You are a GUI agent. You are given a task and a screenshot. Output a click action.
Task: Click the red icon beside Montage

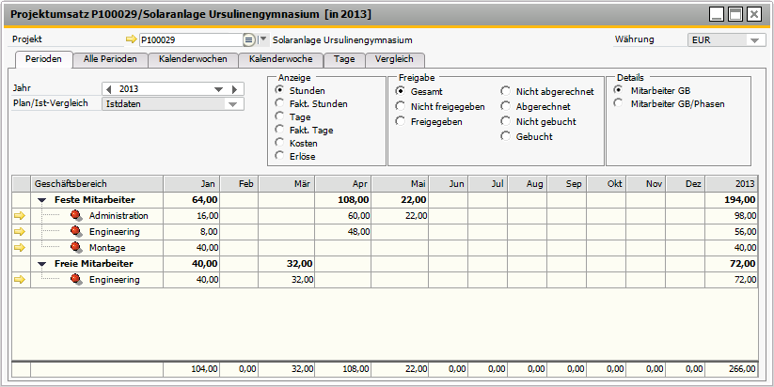click(77, 247)
